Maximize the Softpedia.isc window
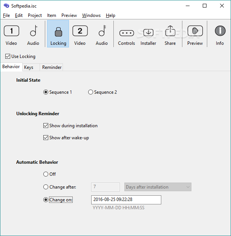This screenshot has width=231, height=236. [205, 6]
